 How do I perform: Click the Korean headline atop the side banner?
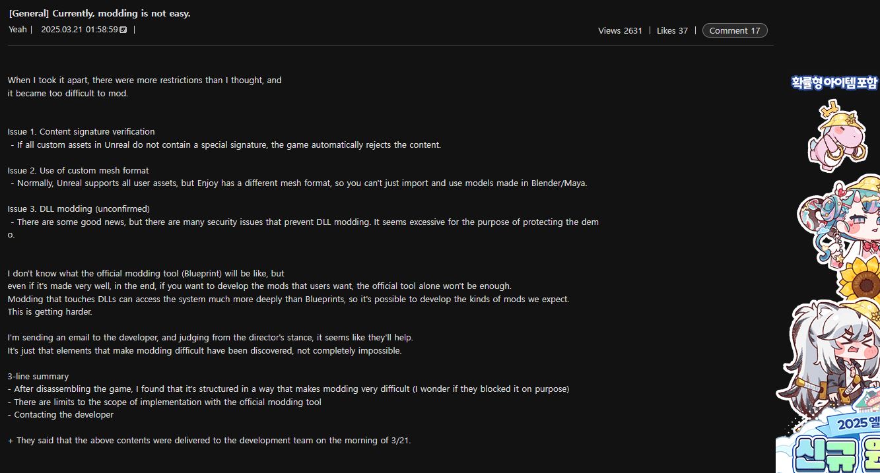coord(834,82)
